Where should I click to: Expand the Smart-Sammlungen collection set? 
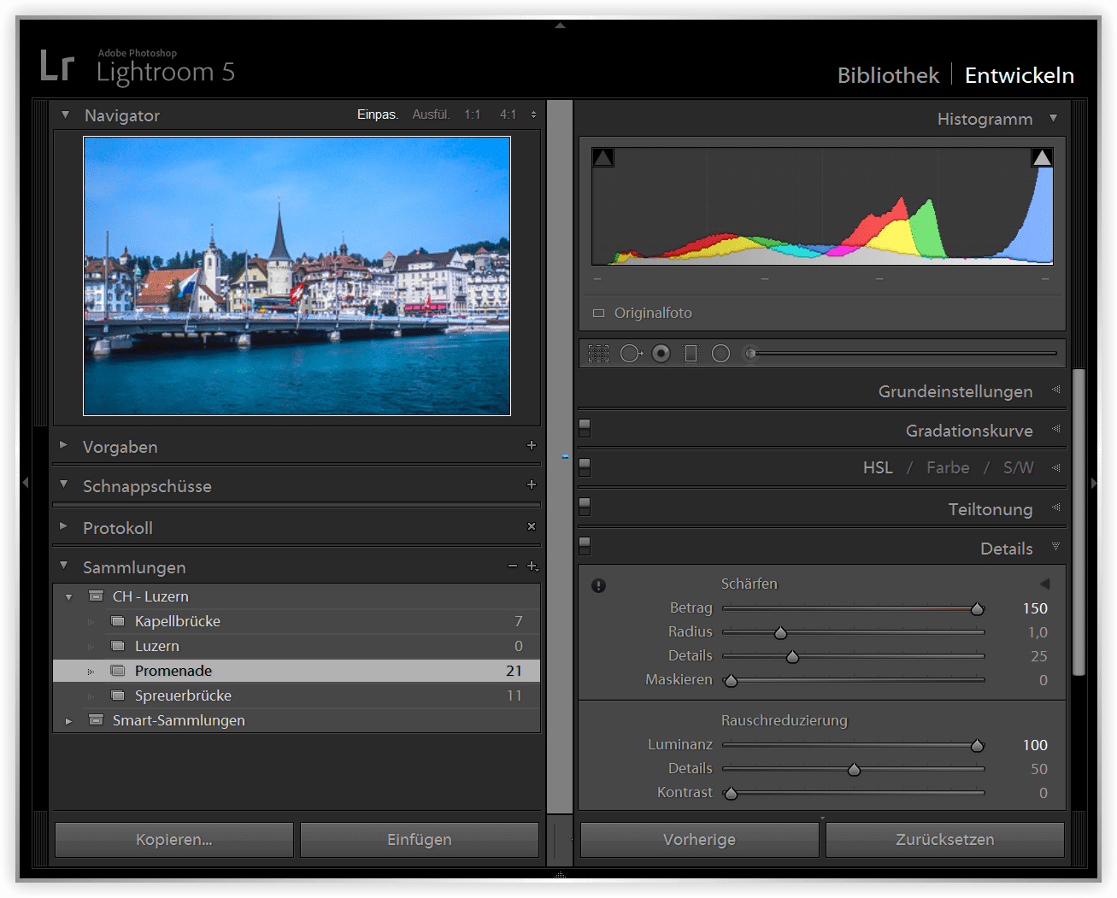point(69,721)
